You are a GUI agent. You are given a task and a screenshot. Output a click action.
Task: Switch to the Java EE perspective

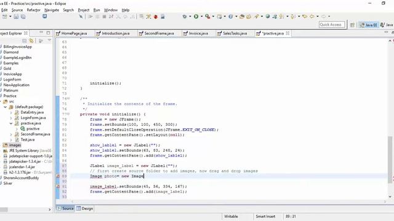[x=369, y=25]
